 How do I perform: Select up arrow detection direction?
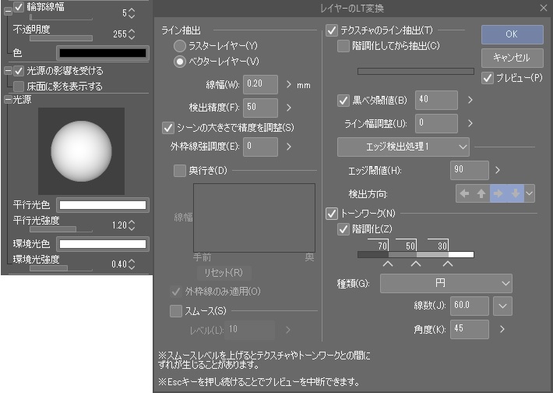tap(481, 193)
